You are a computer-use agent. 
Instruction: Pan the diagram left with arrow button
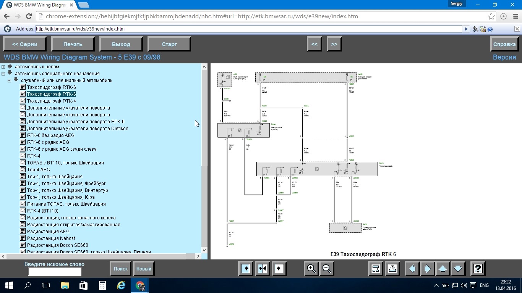tap(412, 269)
